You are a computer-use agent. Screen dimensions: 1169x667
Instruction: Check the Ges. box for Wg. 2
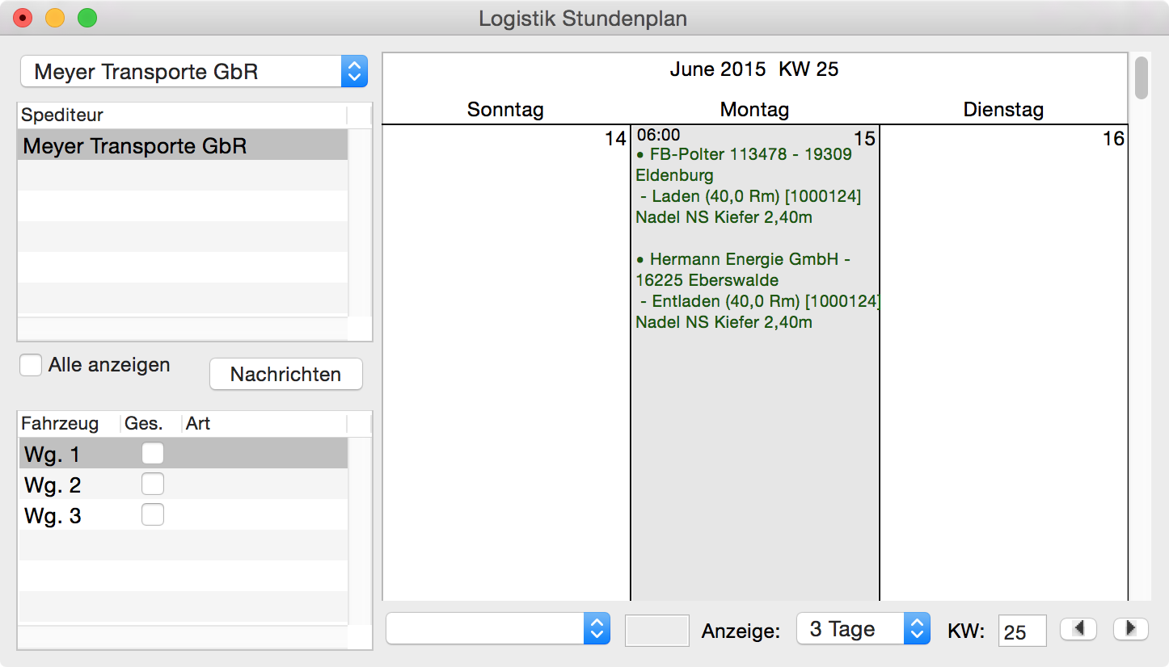tap(153, 485)
